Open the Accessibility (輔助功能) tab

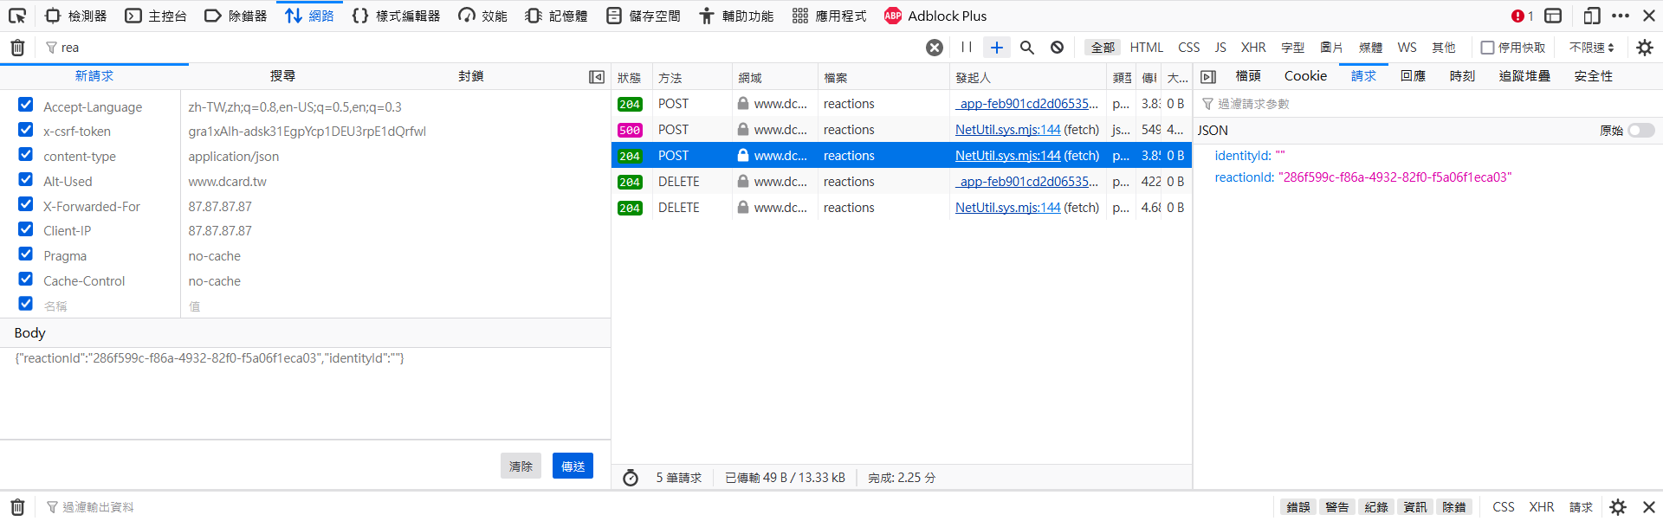pyautogui.click(x=736, y=16)
